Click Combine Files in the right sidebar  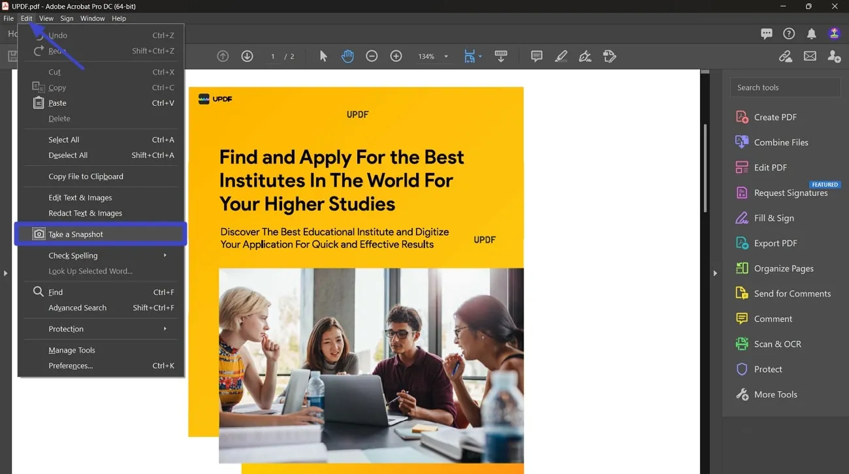click(780, 142)
